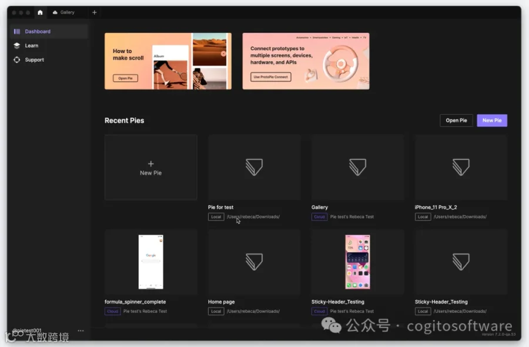The image size is (529, 347).
Task: Open the Connect prototypes banner
Action: click(x=306, y=61)
